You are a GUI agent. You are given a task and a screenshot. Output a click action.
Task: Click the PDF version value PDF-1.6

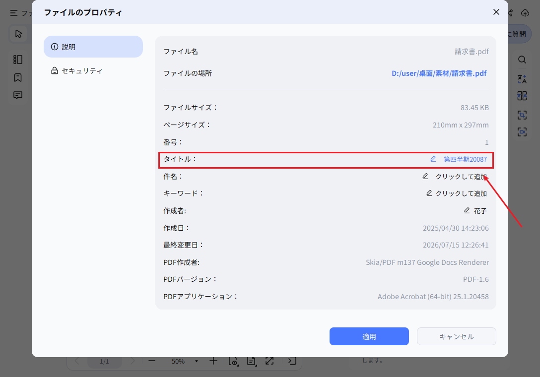tap(475, 279)
